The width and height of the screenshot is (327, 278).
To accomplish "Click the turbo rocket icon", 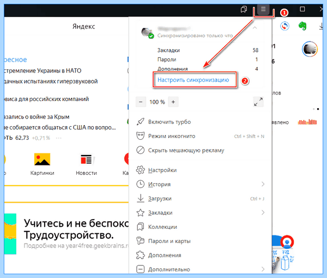I will tap(141, 122).
